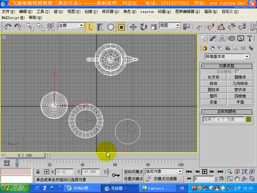Click the Redo arrow icon
The image size is (257, 193).
pyautogui.click(x=18, y=27)
